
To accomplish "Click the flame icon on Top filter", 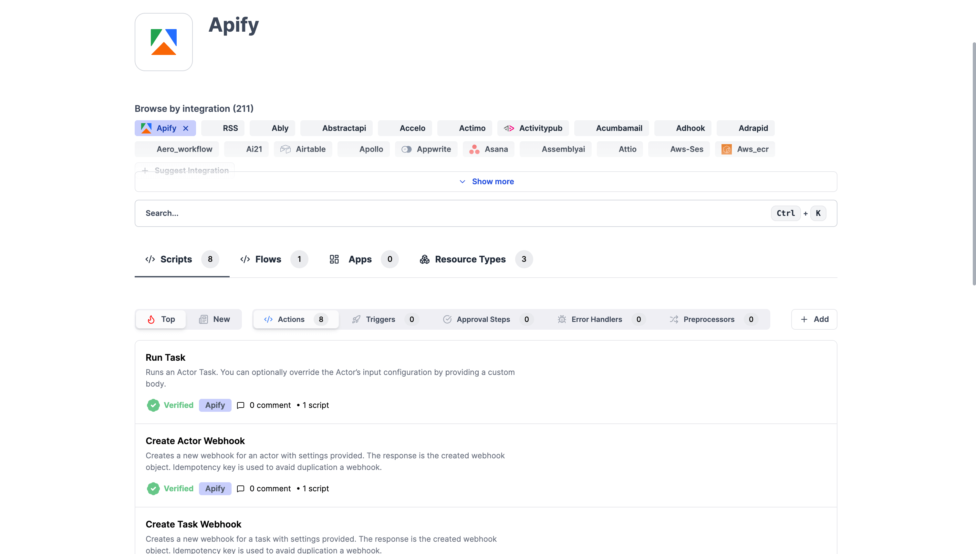I will (x=151, y=319).
